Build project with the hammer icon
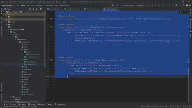Image resolution: width=192 pixels, height=108 pixels. 117,5
